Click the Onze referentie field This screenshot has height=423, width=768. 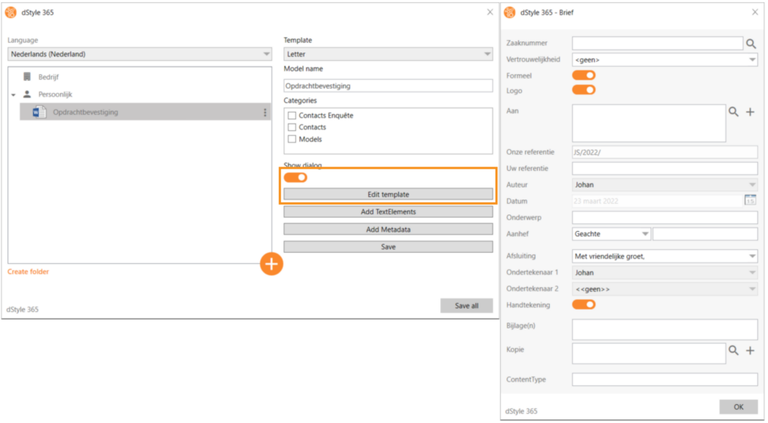pos(664,152)
